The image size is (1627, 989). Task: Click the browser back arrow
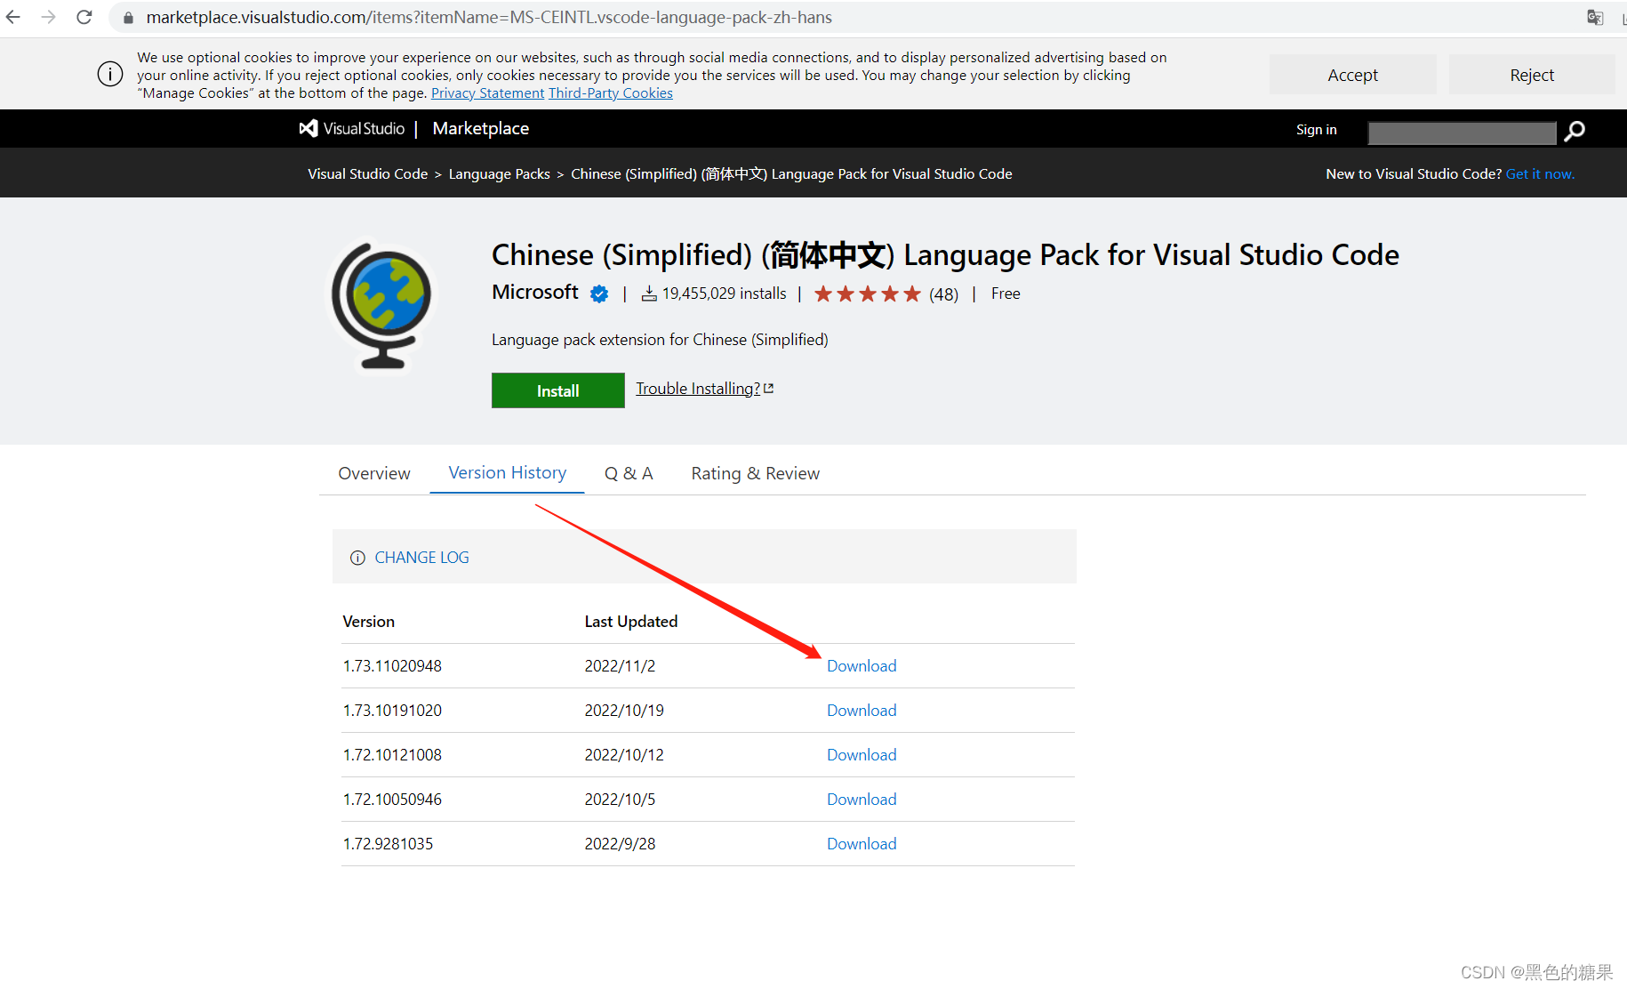pos(13,18)
